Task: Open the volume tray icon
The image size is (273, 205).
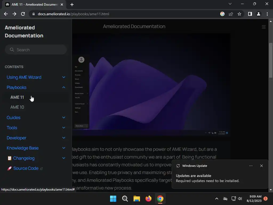Action: point(240,199)
